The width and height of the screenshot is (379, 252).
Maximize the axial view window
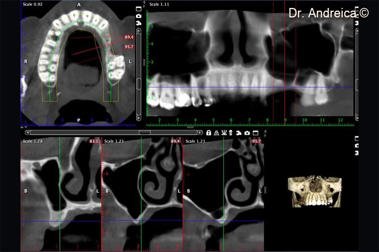(139, 9)
